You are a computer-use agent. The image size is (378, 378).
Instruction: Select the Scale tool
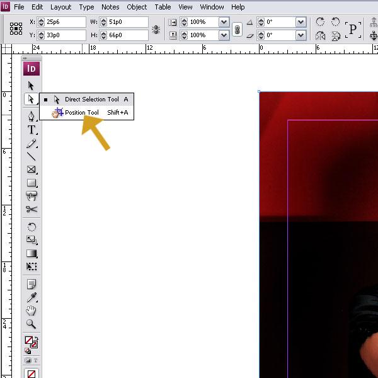point(31,240)
